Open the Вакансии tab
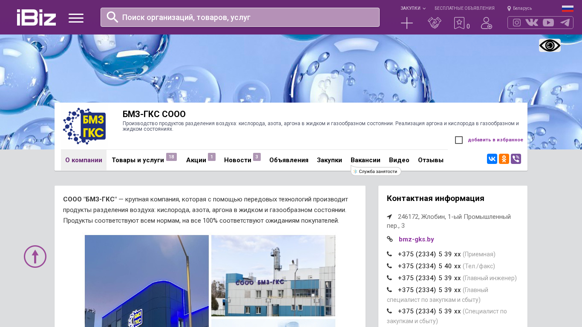582x327 pixels. (366, 160)
